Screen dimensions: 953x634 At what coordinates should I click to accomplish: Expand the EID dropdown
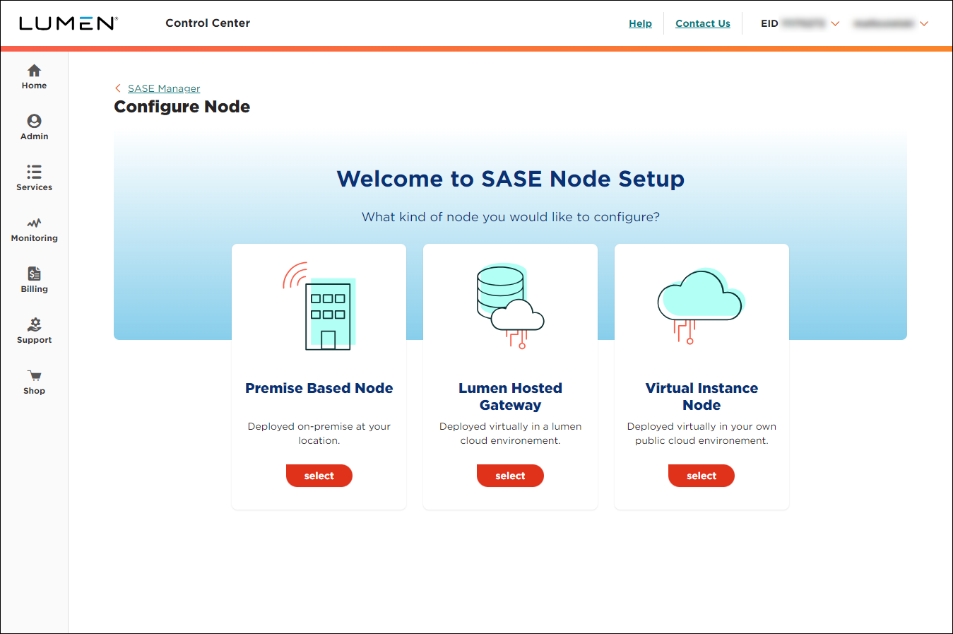836,23
